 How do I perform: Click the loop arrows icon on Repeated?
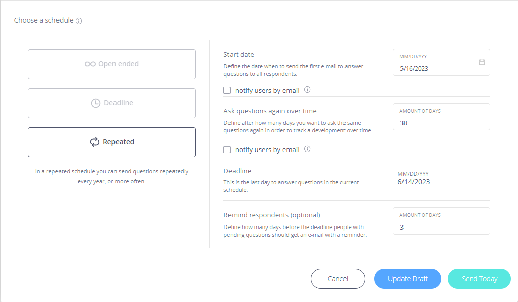[95, 142]
